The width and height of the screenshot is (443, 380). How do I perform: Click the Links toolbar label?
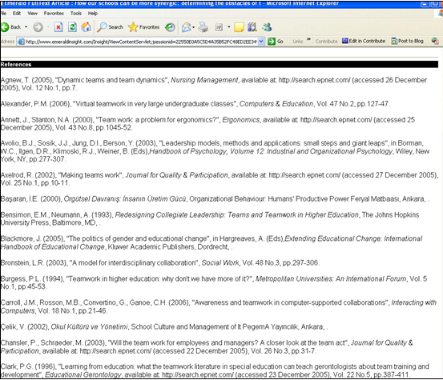tap(297, 42)
